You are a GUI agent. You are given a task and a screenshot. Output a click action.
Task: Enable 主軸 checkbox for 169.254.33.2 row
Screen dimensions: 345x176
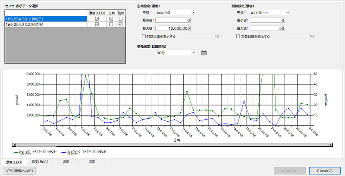[x=111, y=25]
